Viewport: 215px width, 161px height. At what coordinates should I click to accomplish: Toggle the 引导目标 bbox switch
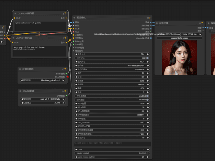(x=147, y=58)
